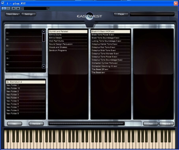This screenshot has height=150, width=179.
Task: Select Black Toms Power 6.ewi
Action: (x=111, y=35)
